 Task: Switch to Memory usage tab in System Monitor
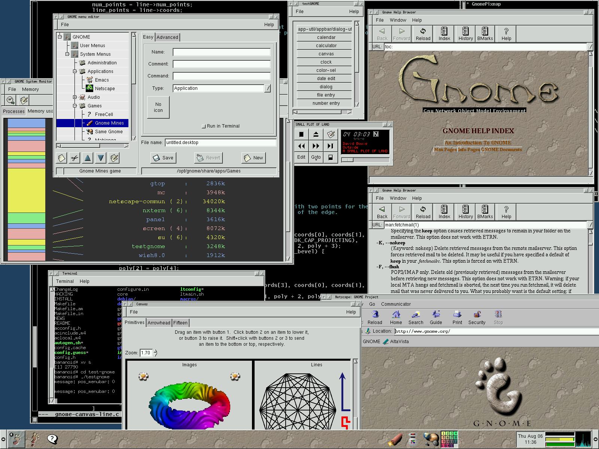[x=40, y=111]
